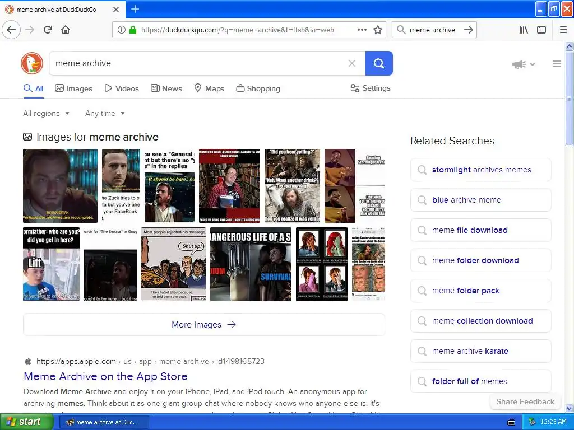Viewport: 574px width, 430px height.
Task: Switch to the Shopping tab
Action: (x=258, y=88)
